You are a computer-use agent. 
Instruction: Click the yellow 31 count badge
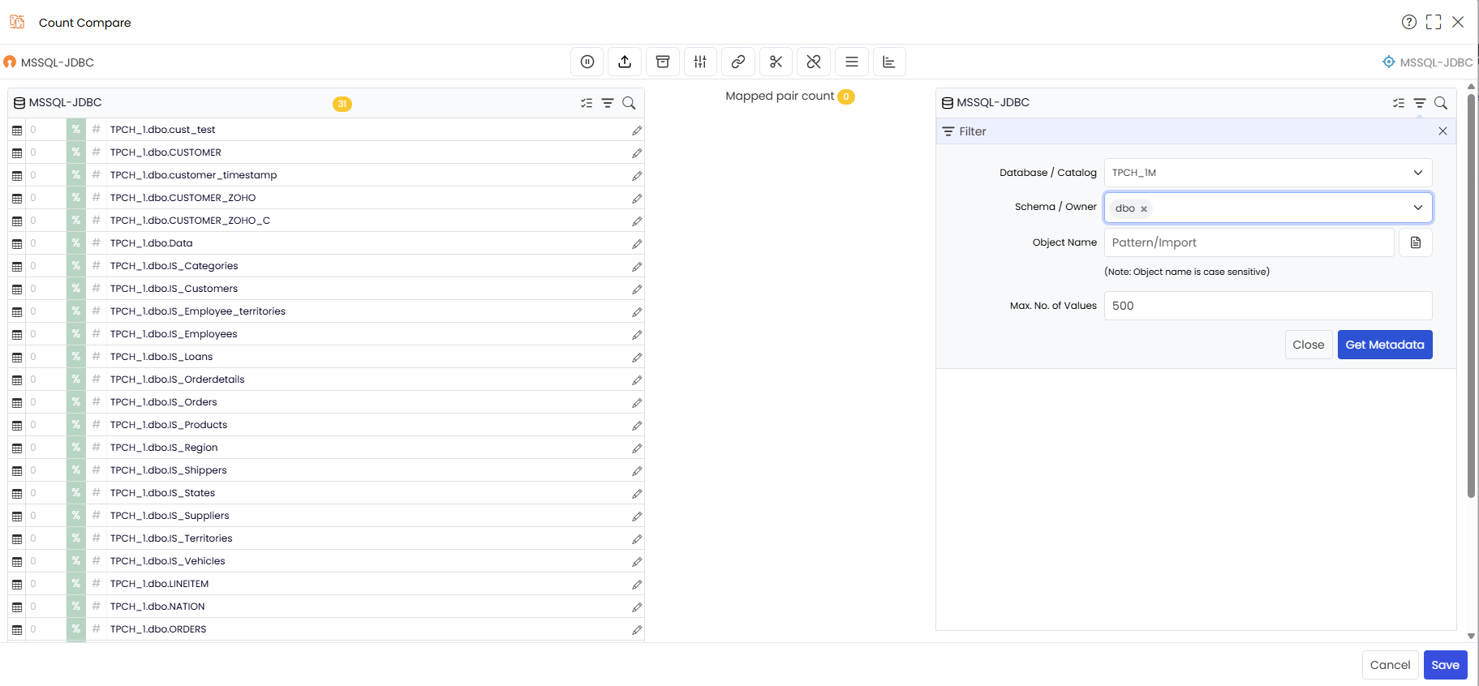(342, 104)
